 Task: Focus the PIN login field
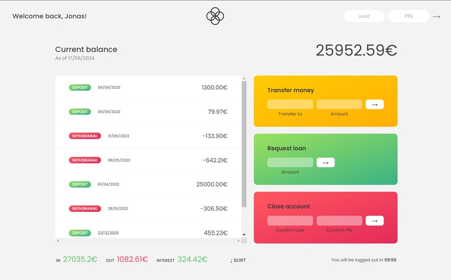click(409, 16)
